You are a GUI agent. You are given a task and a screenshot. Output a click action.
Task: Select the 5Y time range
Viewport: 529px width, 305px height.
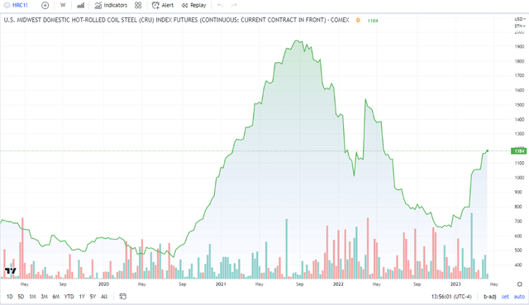(93, 297)
